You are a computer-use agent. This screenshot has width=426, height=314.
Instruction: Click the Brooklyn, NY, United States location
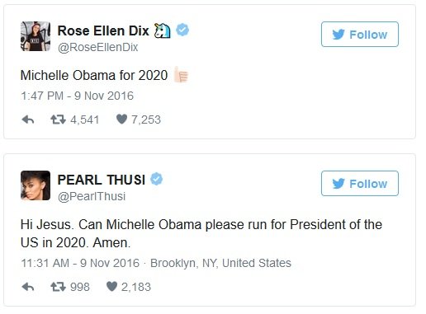click(x=220, y=263)
